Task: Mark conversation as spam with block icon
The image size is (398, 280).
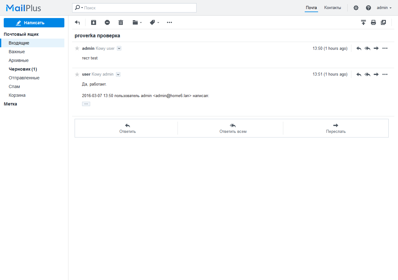Action: pos(107,22)
